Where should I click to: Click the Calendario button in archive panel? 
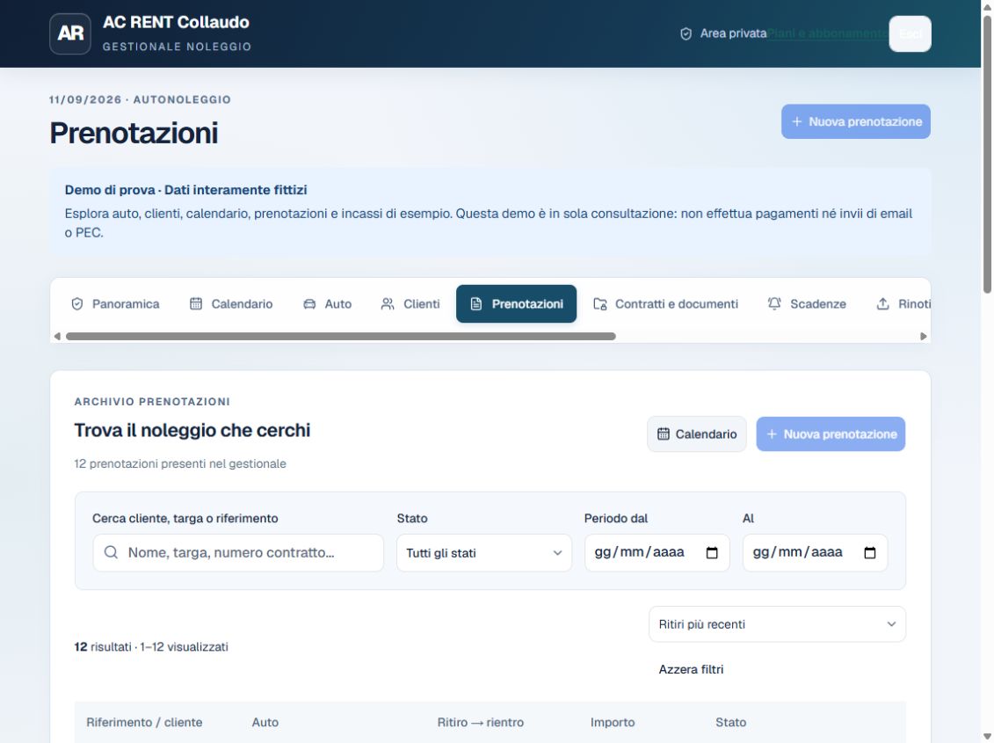click(697, 434)
